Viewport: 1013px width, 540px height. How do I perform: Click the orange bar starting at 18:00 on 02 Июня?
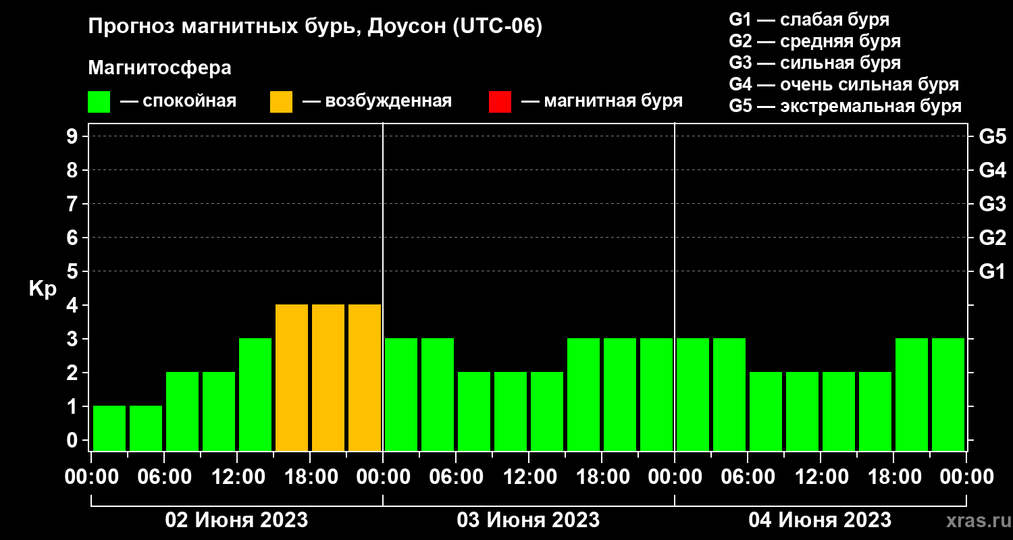[328, 377]
